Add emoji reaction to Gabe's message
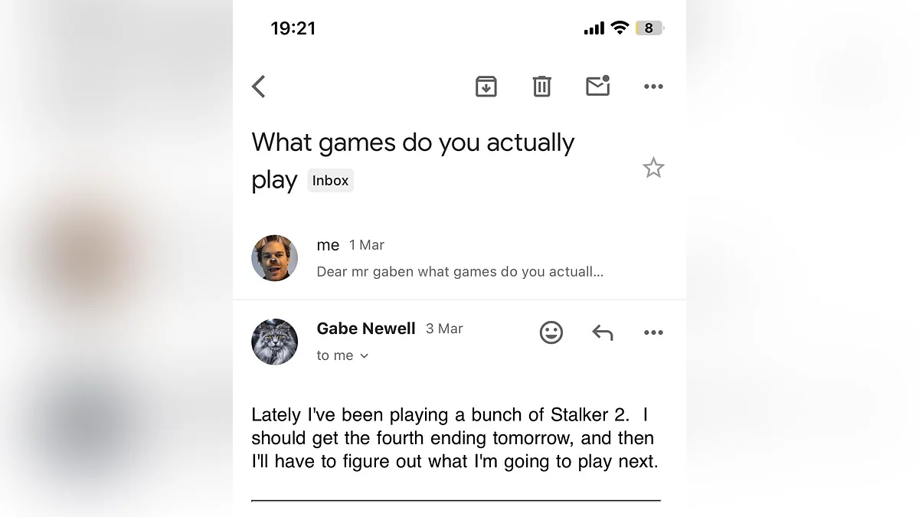The height and width of the screenshot is (517, 919). coord(551,332)
